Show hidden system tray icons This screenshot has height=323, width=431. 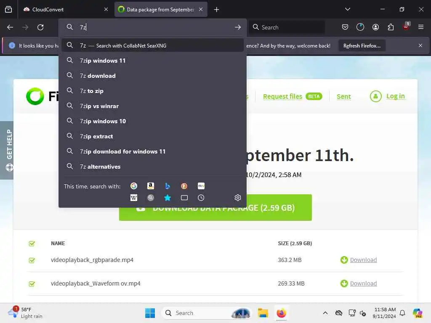click(325, 313)
